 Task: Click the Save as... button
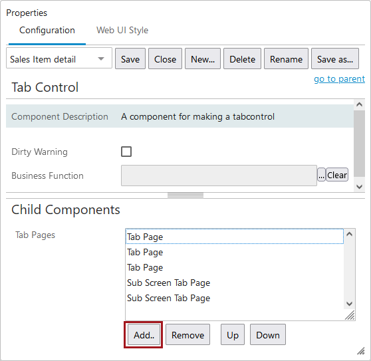pos(335,59)
